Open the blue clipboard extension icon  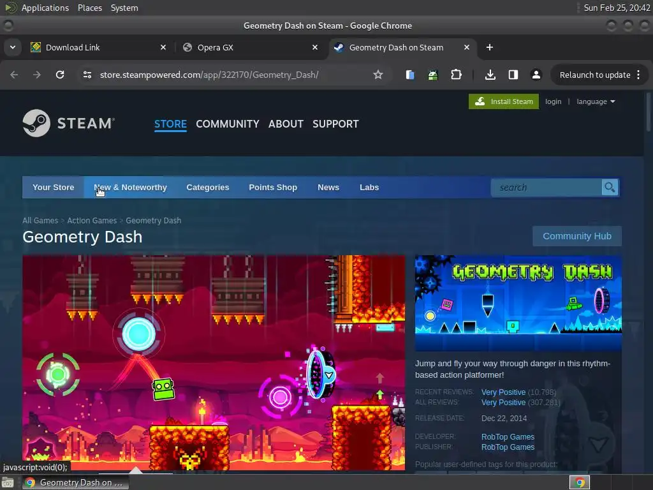click(x=410, y=75)
